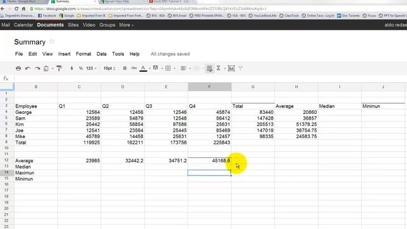Open the File menu
Screen dimensions: 407x229
(19, 53)
